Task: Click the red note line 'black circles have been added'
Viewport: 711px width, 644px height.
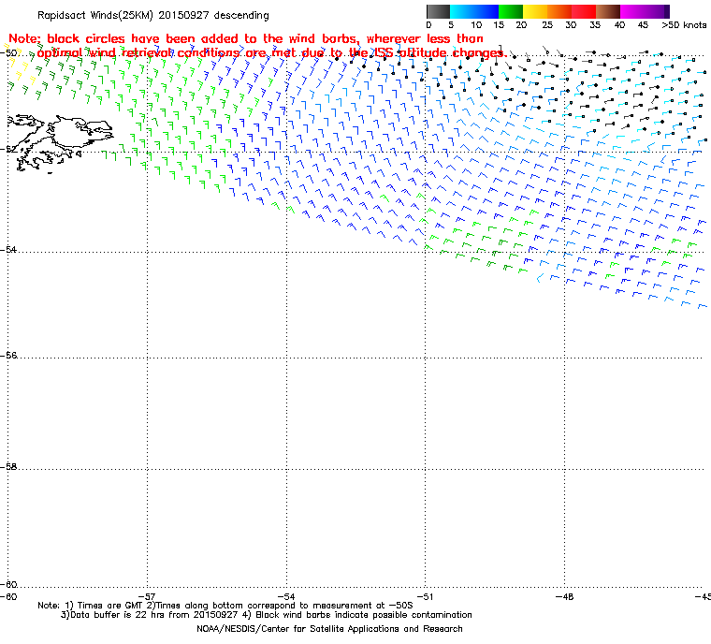Action: [246, 38]
